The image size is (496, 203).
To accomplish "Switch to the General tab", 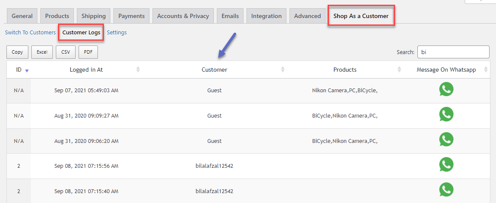I will coord(22,16).
